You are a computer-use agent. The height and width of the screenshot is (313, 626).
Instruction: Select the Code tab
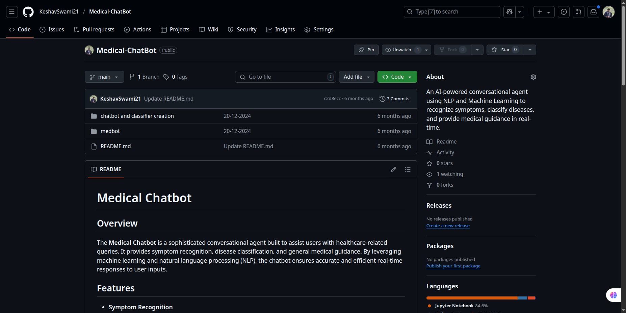tap(20, 30)
